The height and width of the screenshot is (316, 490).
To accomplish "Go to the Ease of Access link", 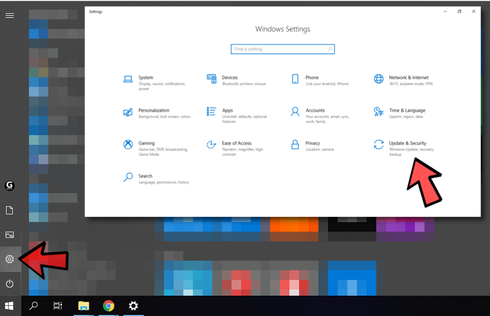I will tap(237, 143).
